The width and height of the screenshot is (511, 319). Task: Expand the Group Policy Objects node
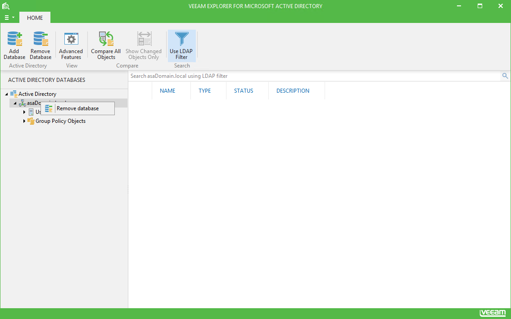tap(24, 121)
